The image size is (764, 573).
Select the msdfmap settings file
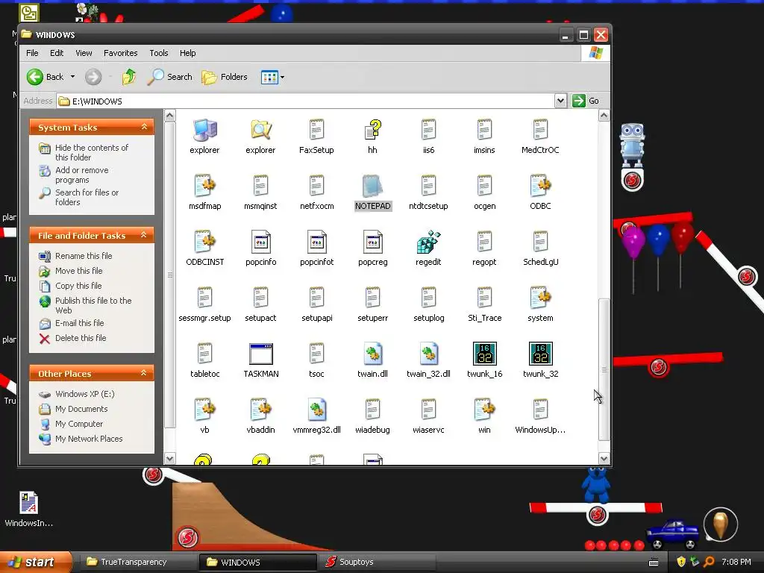coord(204,186)
